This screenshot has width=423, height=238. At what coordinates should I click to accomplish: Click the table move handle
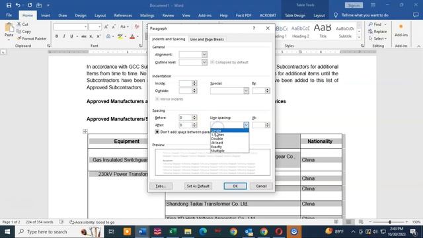point(85,132)
